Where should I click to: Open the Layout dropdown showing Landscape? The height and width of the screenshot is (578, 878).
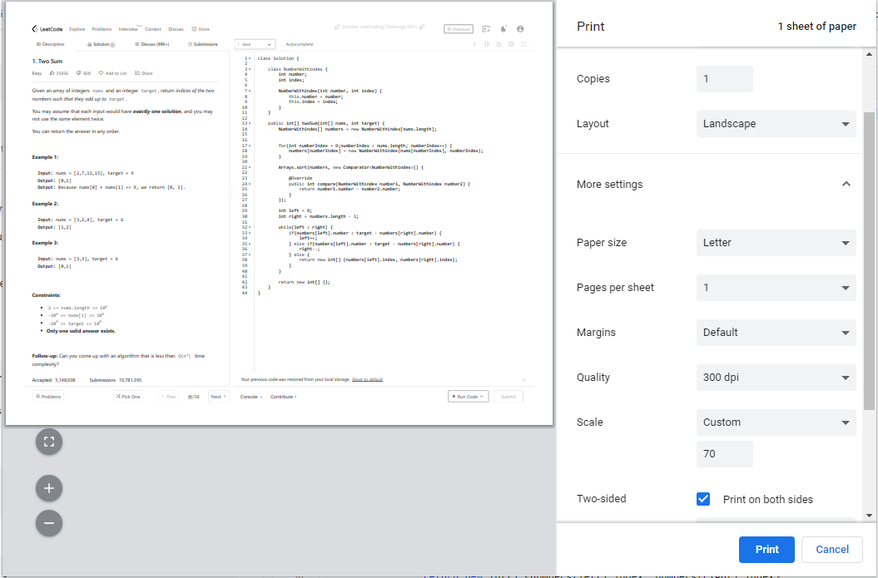coord(776,123)
